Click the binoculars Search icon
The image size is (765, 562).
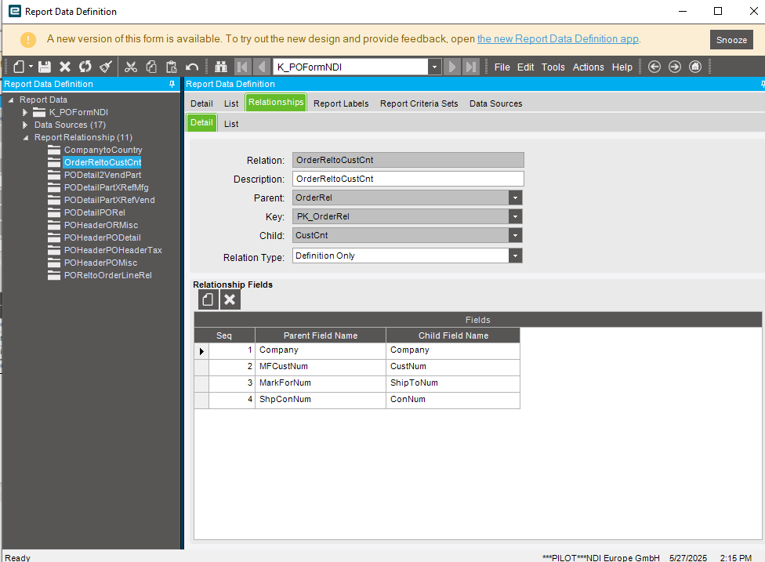click(221, 67)
